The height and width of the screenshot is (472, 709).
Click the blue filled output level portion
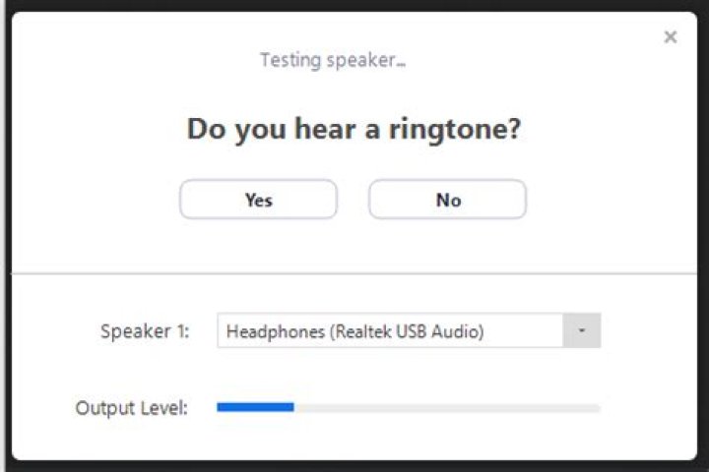point(255,407)
